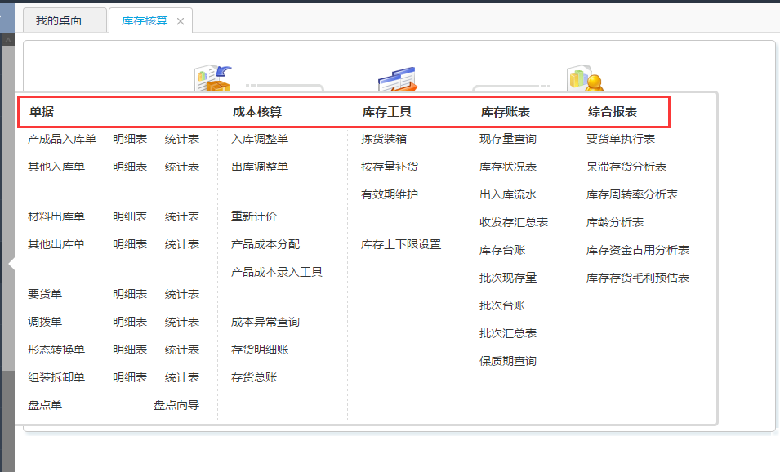Open 库存存货毛利预估表

(x=638, y=278)
